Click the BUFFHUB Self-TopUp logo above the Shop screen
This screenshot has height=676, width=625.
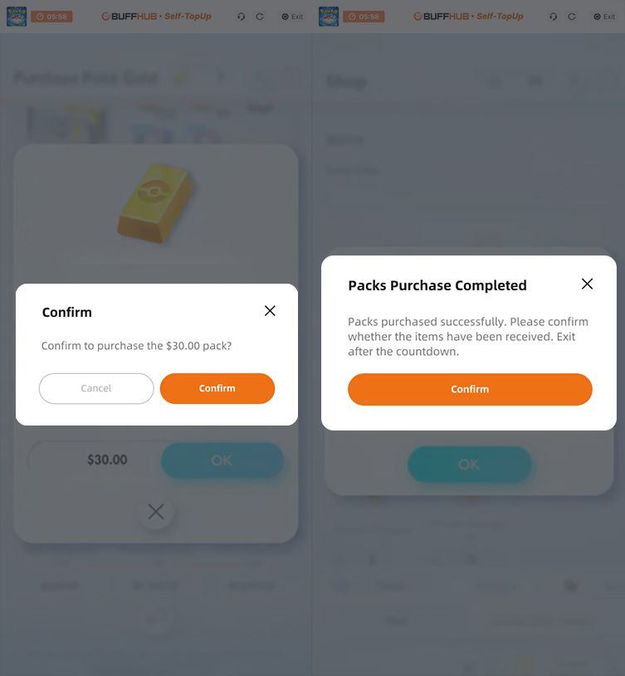click(x=468, y=17)
